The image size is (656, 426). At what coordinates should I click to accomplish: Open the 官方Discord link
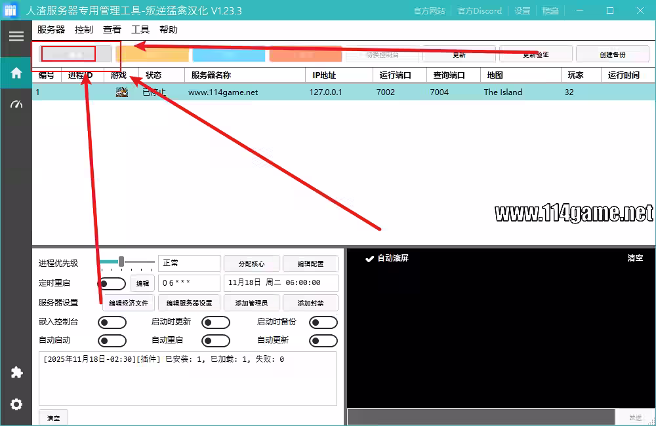[479, 10]
